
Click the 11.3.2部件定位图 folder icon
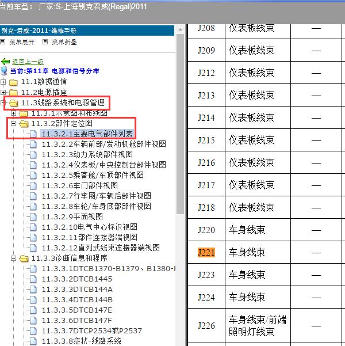click(24, 124)
